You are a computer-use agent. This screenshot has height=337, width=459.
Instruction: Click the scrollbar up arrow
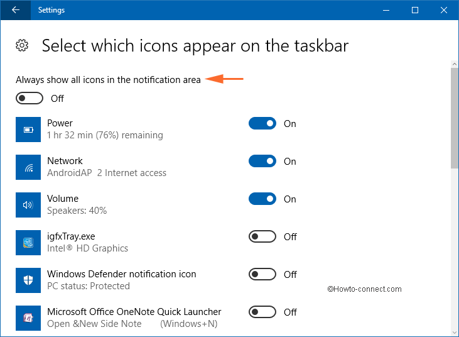(x=455, y=64)
